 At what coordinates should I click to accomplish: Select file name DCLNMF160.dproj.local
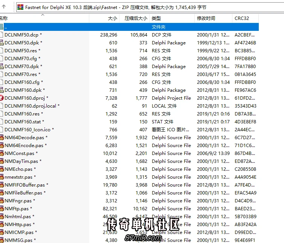tap(32, 106)
